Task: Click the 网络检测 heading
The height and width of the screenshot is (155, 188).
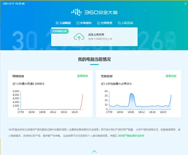Action: point(18,76)
